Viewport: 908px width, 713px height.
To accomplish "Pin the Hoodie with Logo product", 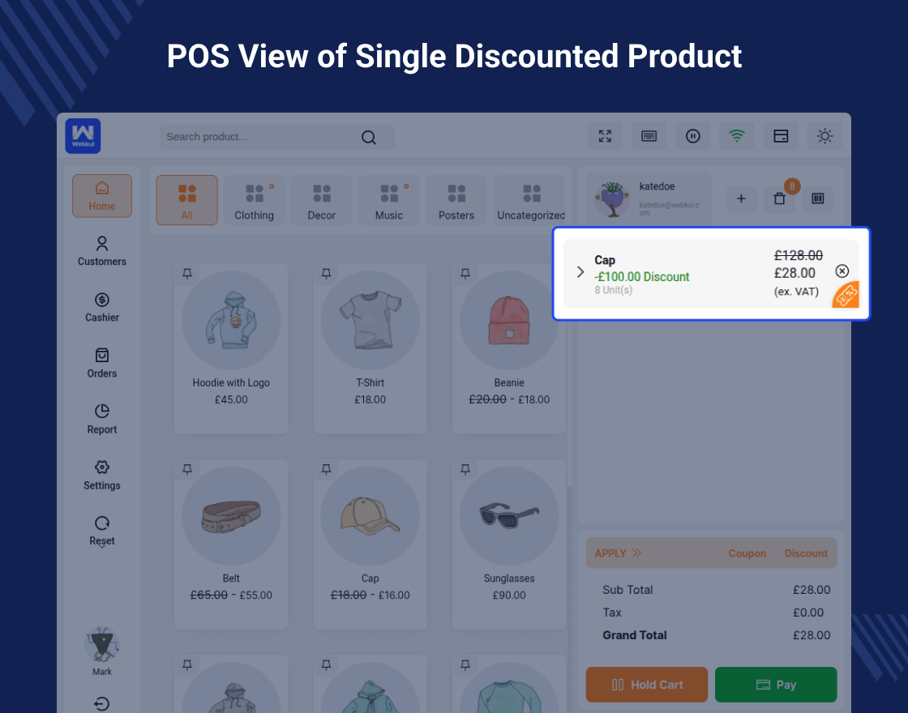I will tap(187, 273).
